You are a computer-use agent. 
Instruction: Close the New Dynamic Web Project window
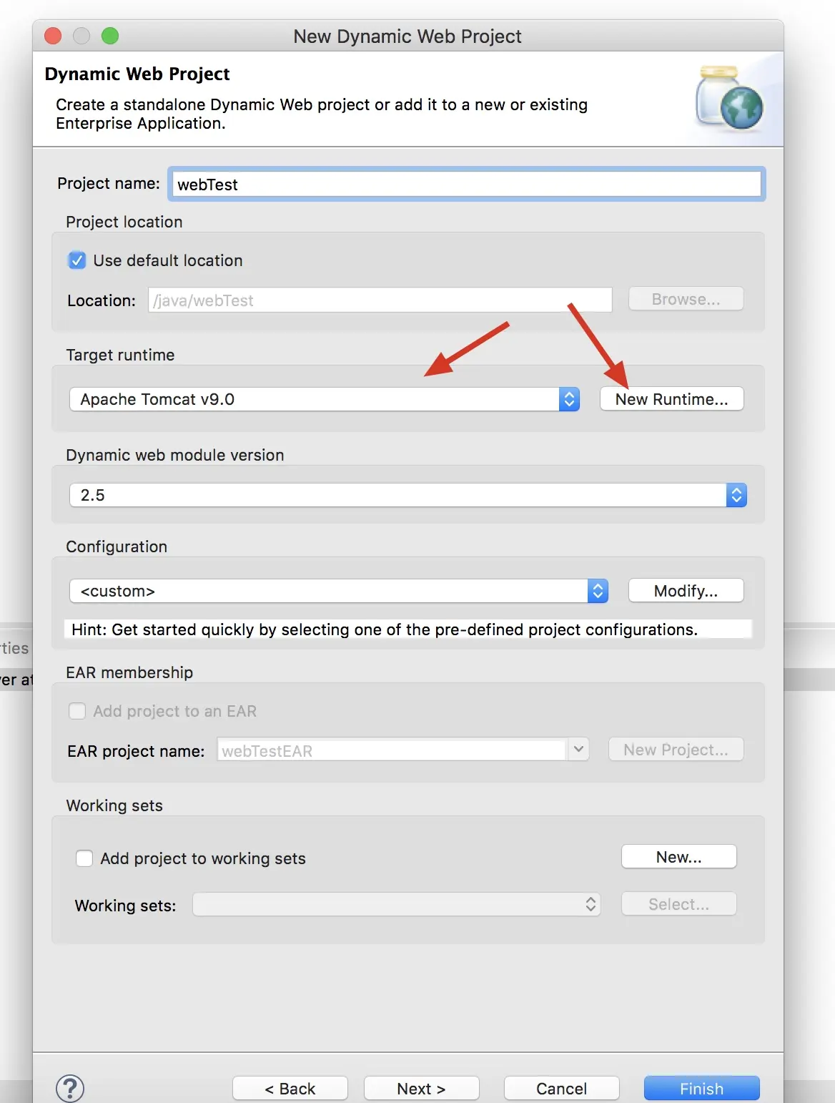coord(53,36)
